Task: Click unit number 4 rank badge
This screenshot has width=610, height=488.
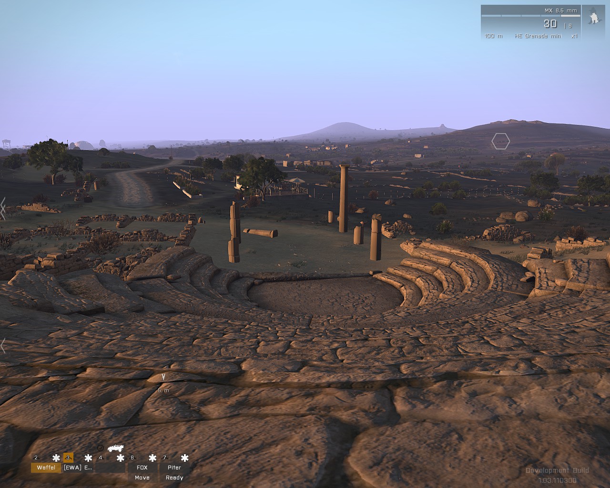Action: pos(100,458)
